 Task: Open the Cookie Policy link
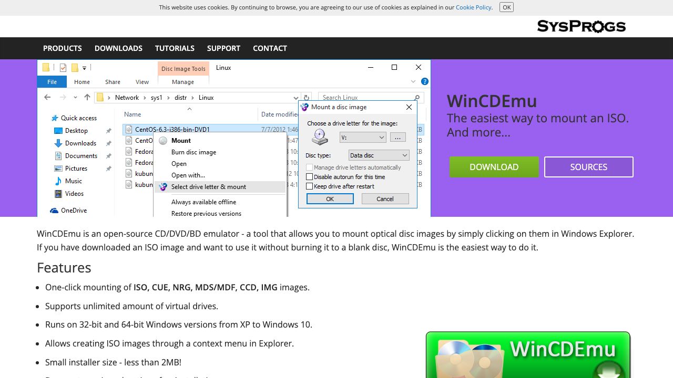pyautogui.click(x=474, y=7)
